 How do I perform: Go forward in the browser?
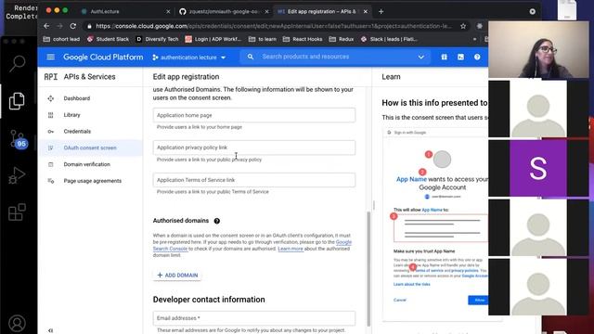[59, 26]
